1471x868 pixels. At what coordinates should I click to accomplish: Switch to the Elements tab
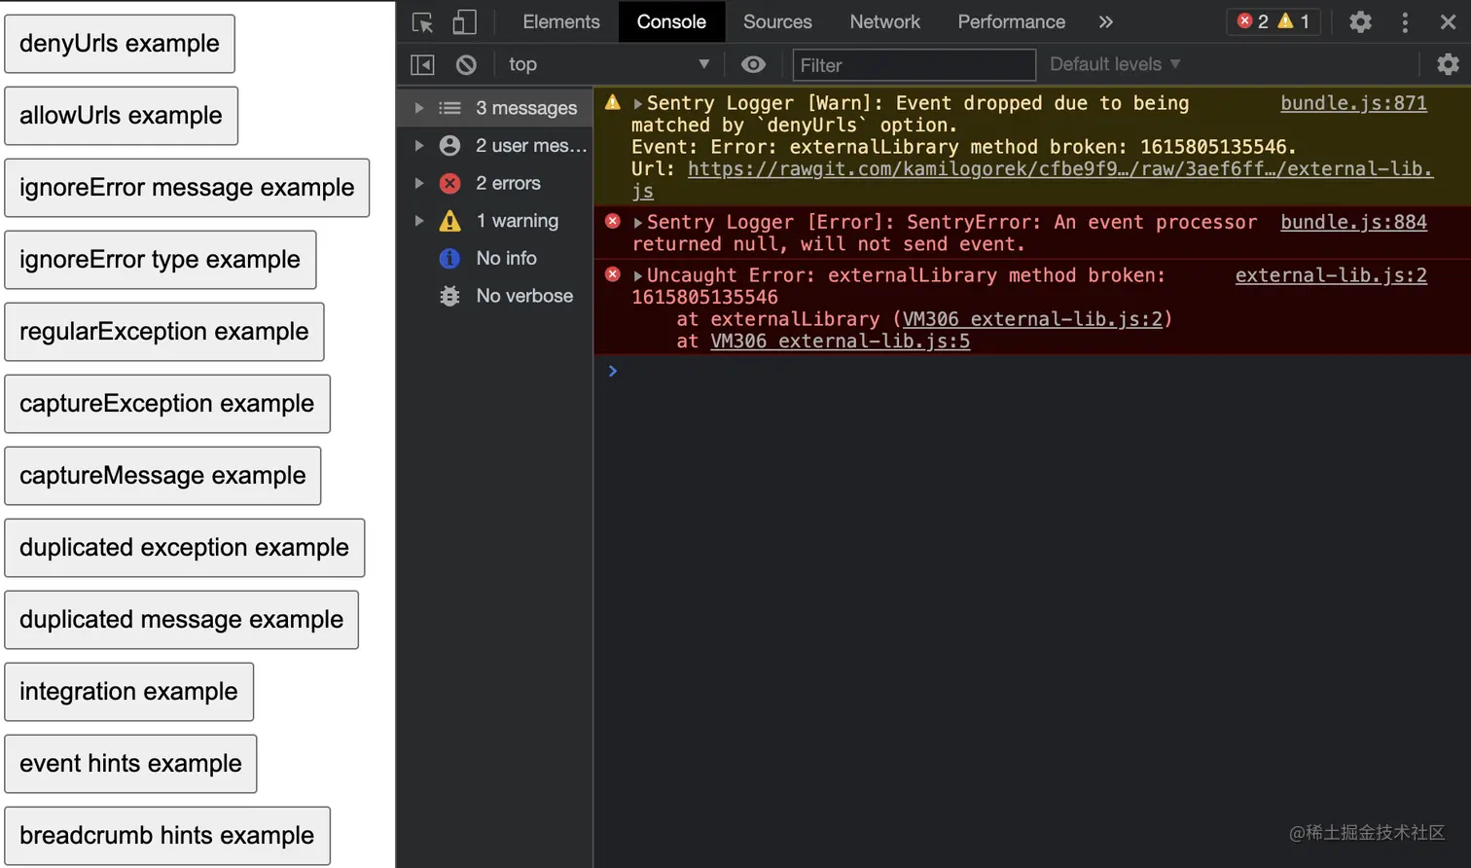pyautogui.click(x=561, y=21)
